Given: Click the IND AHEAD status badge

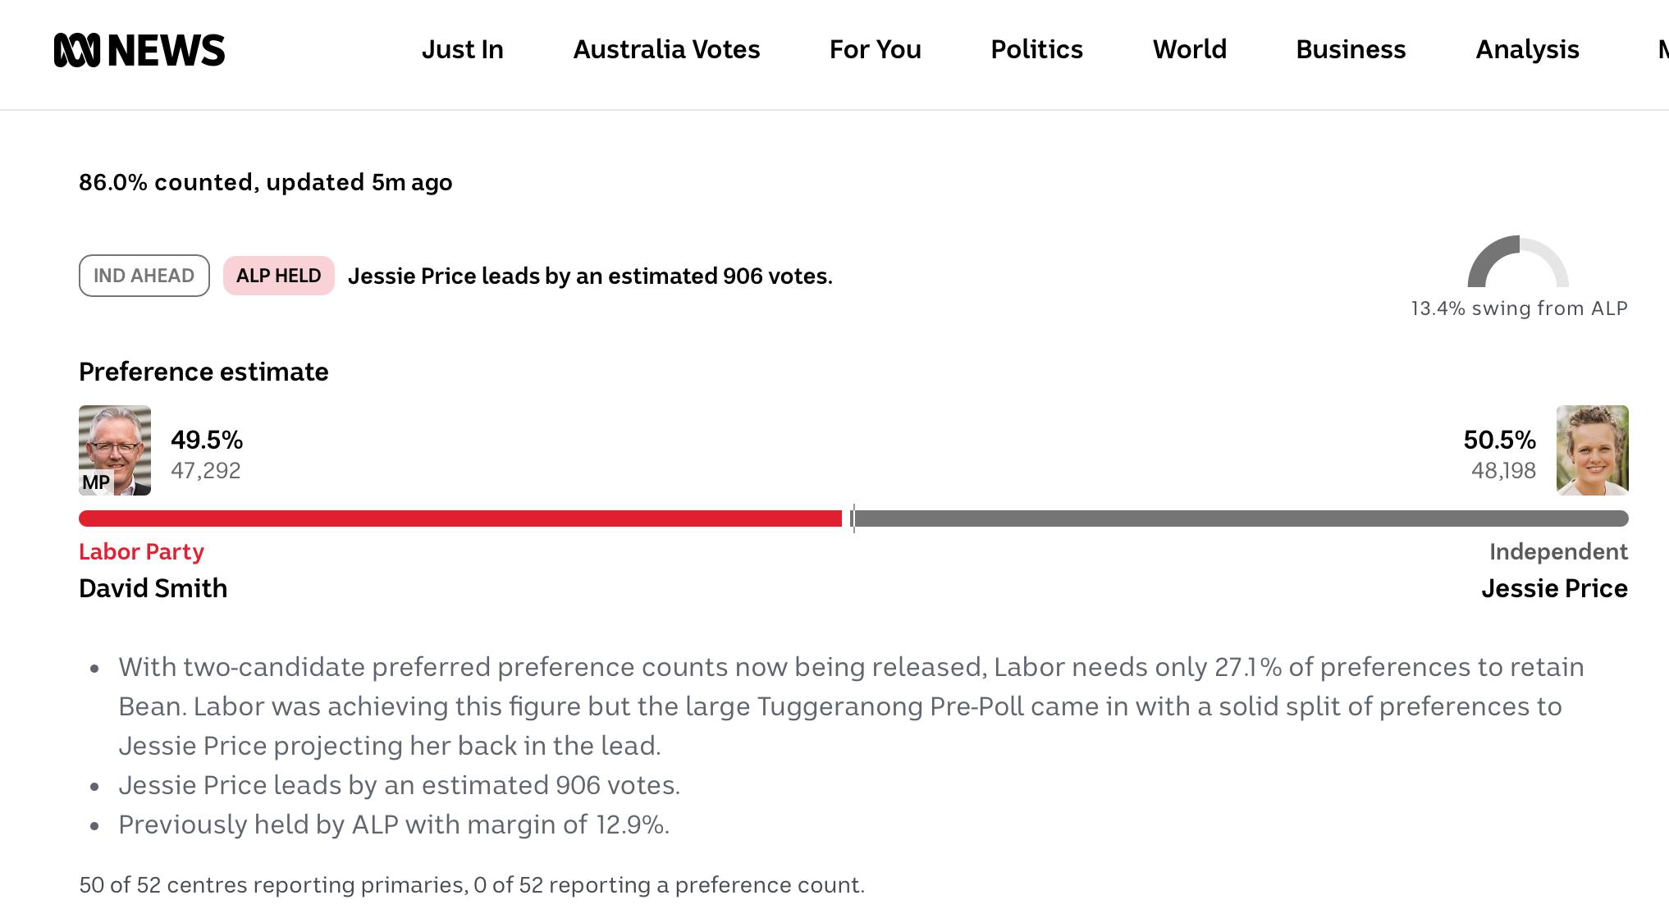Looking at the screenshot, I should point(144,276).
